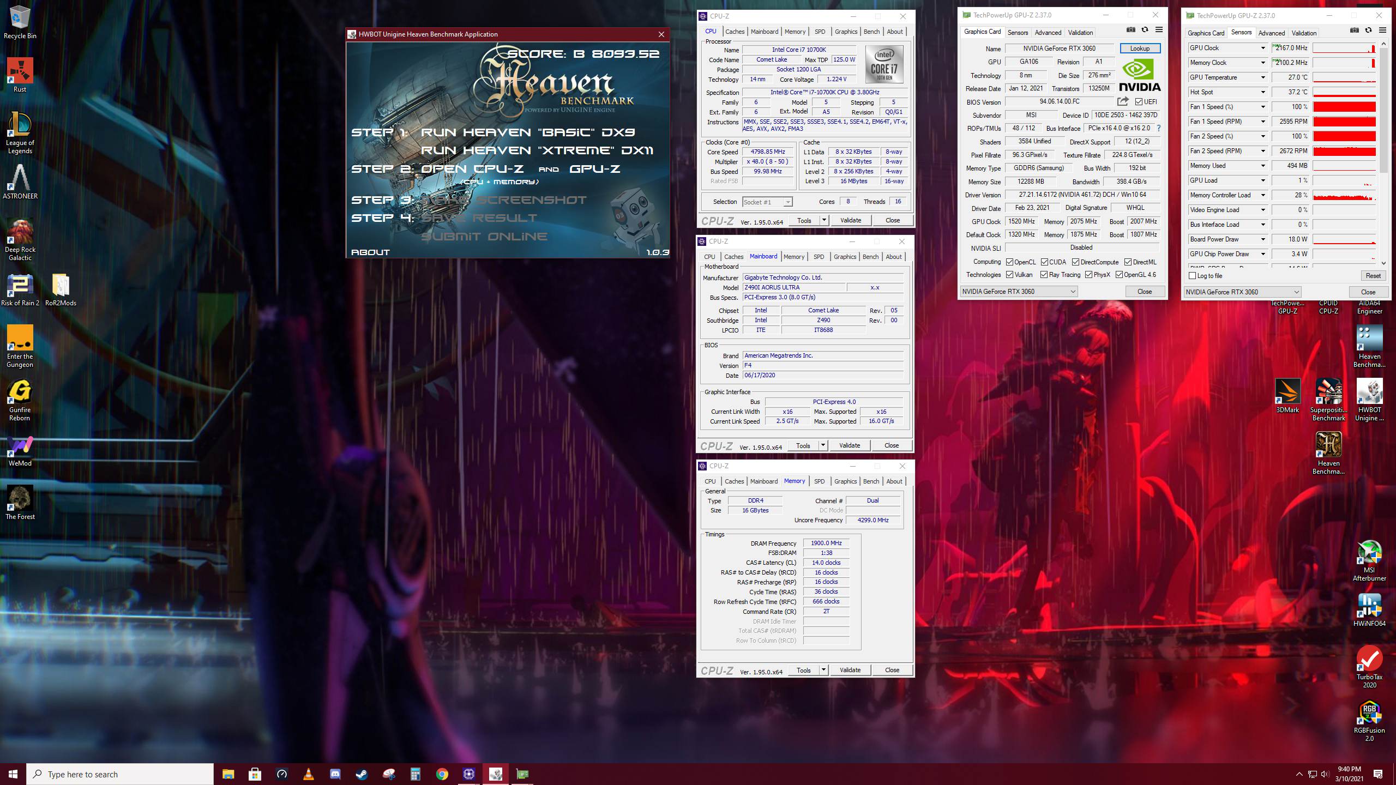Select Deep Rock Galactic shortcut
This screenshot has height=785, width=1396.
click(x=20, y=239)
